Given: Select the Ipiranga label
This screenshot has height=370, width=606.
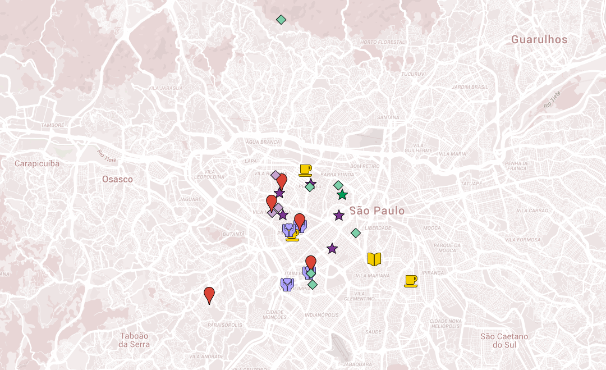Looking at the screenshot, I should click(x=433, y=273).
